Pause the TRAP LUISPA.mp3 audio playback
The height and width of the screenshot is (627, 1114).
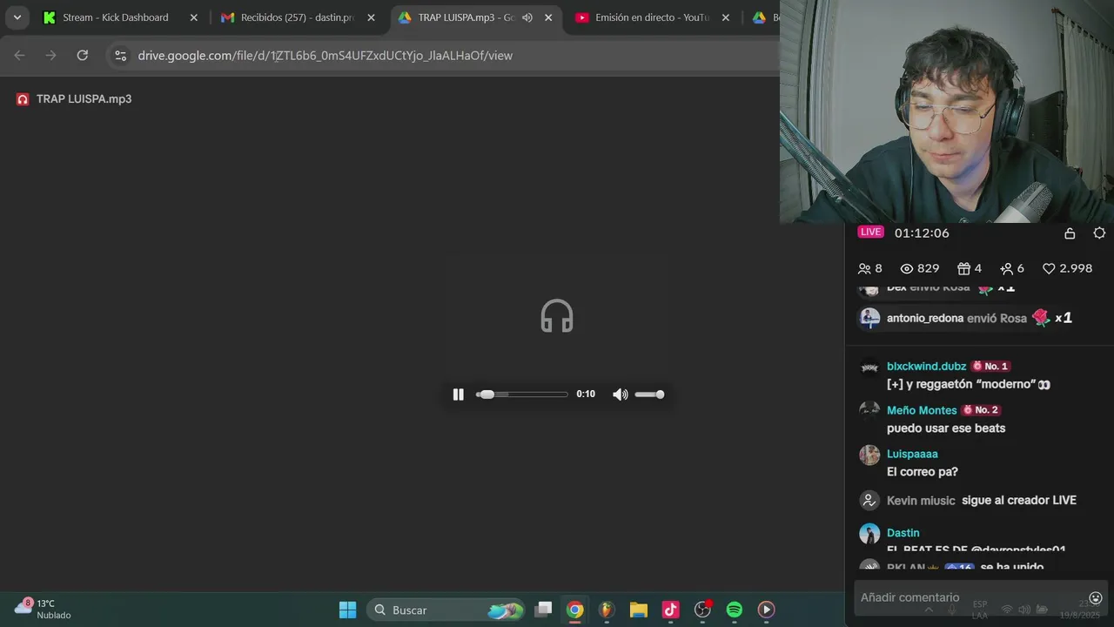tap(459, 394)
